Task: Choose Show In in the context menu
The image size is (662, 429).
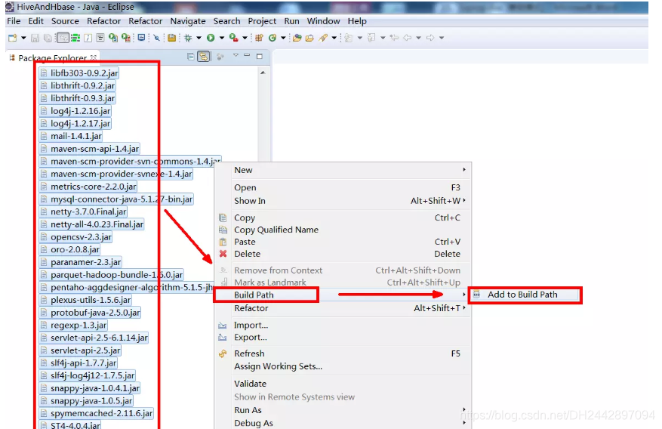Action: click(x=343, y=201)
